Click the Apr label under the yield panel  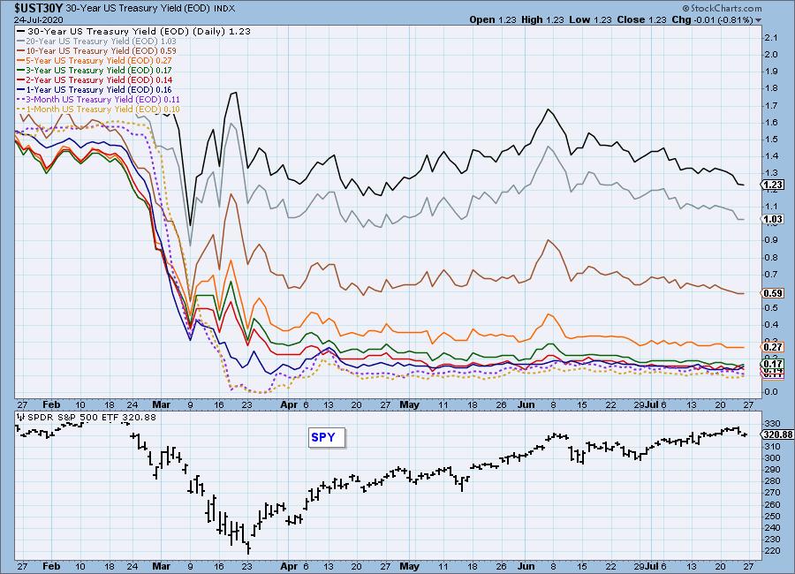tap(289, 404)
